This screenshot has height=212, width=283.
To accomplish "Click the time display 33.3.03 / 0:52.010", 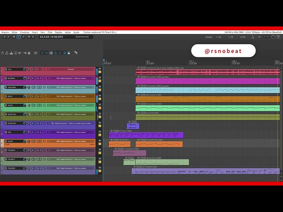I will click(x=51, y=37).
